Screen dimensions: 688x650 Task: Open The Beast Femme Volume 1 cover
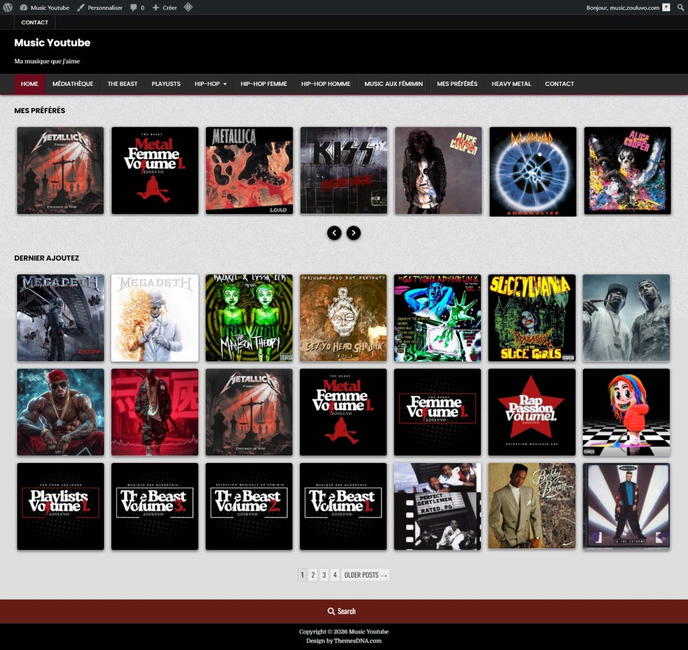tap(437, 412)
